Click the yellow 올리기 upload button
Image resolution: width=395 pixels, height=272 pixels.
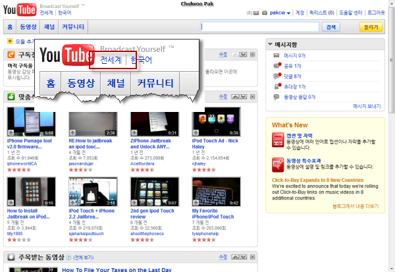(371, 27)
